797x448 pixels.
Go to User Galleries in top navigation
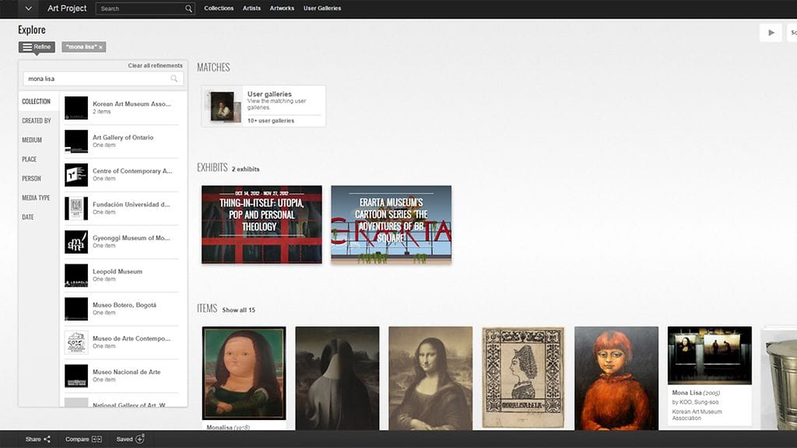tap(322, 9)
